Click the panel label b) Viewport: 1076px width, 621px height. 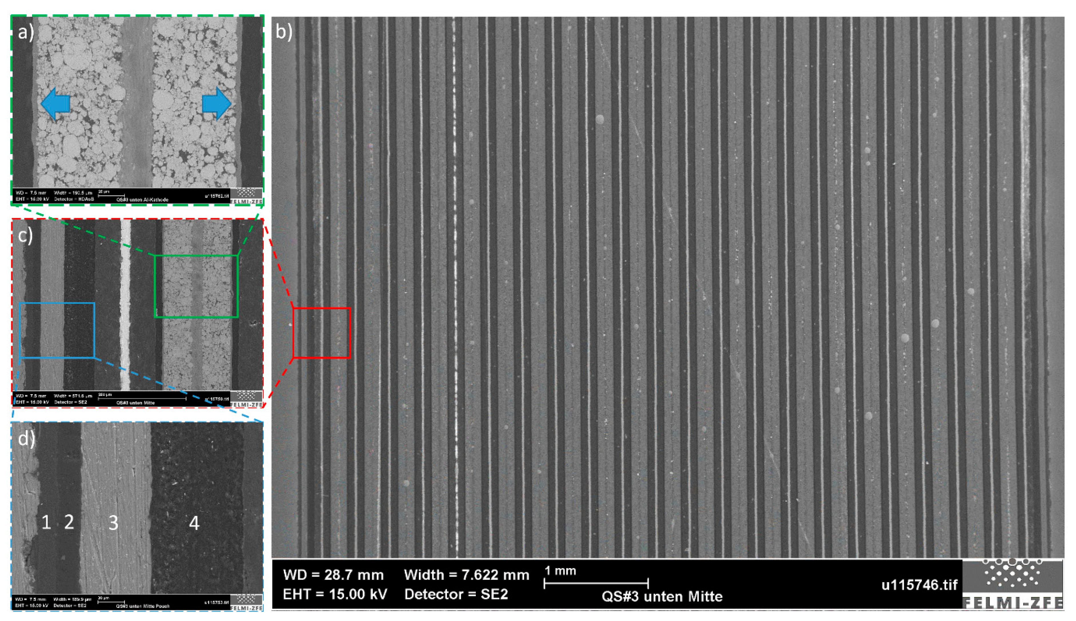(x=284, y=32)
